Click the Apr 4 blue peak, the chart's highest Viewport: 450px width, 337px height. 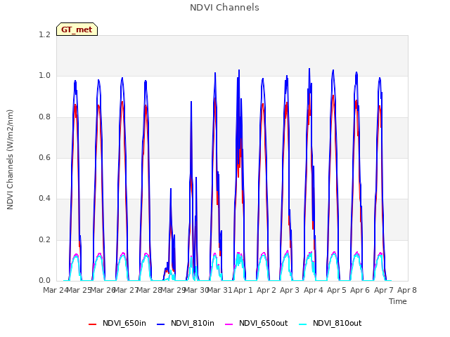point(309,69)
